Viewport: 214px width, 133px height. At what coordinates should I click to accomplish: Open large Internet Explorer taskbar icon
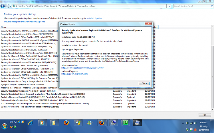[x=31, y=123]
